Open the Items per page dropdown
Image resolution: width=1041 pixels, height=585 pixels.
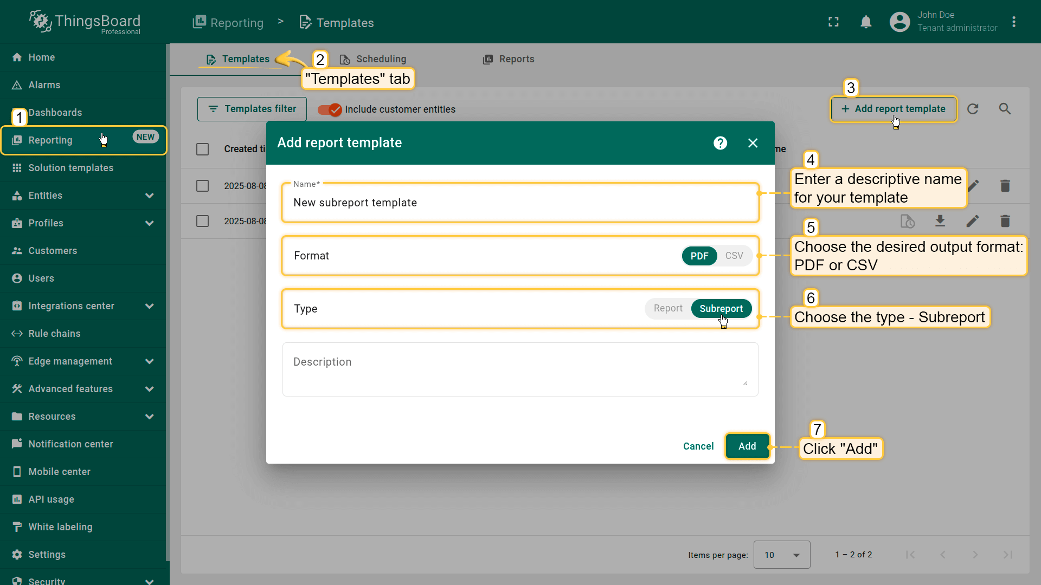[781, 555]
